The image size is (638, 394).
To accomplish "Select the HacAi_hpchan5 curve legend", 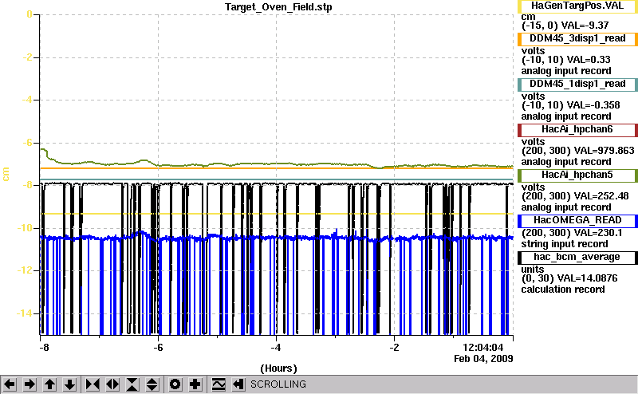I will click(577, 175).
